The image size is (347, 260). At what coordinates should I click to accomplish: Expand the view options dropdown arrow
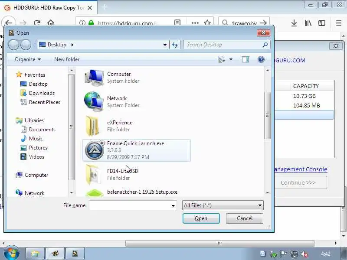coord(231,59)
